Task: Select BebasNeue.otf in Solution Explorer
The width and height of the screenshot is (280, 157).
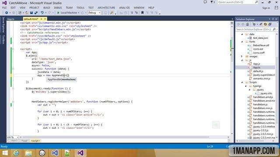Action: coord(261,45)
